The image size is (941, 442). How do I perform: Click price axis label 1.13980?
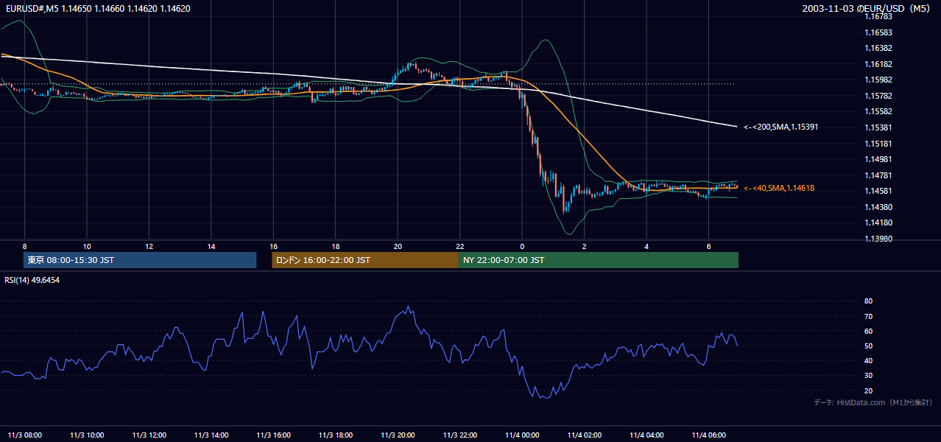[878, 239]
